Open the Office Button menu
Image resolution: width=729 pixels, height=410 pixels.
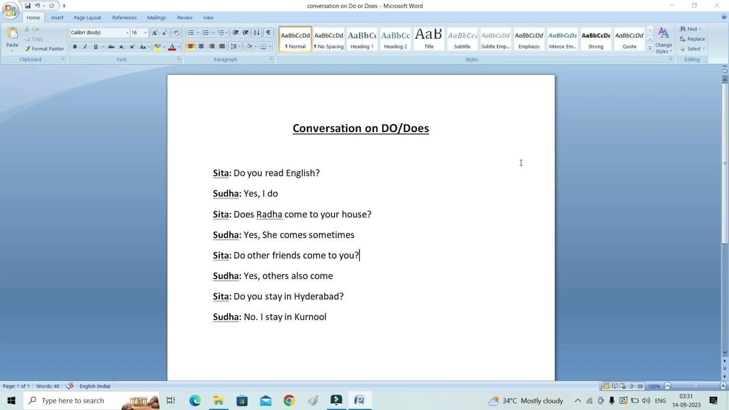point(10,11)
